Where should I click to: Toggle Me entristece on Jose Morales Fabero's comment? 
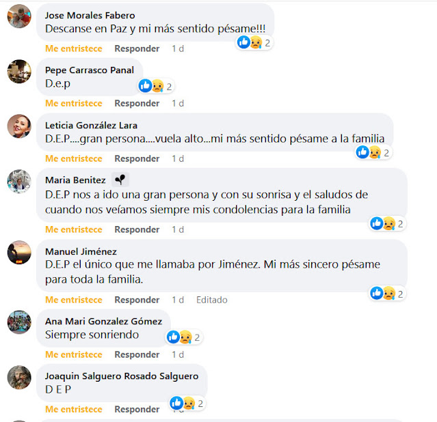(x=74, y=48)
